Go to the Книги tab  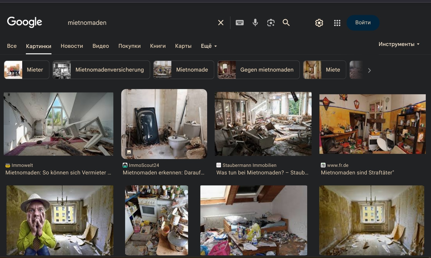[158, 46]
